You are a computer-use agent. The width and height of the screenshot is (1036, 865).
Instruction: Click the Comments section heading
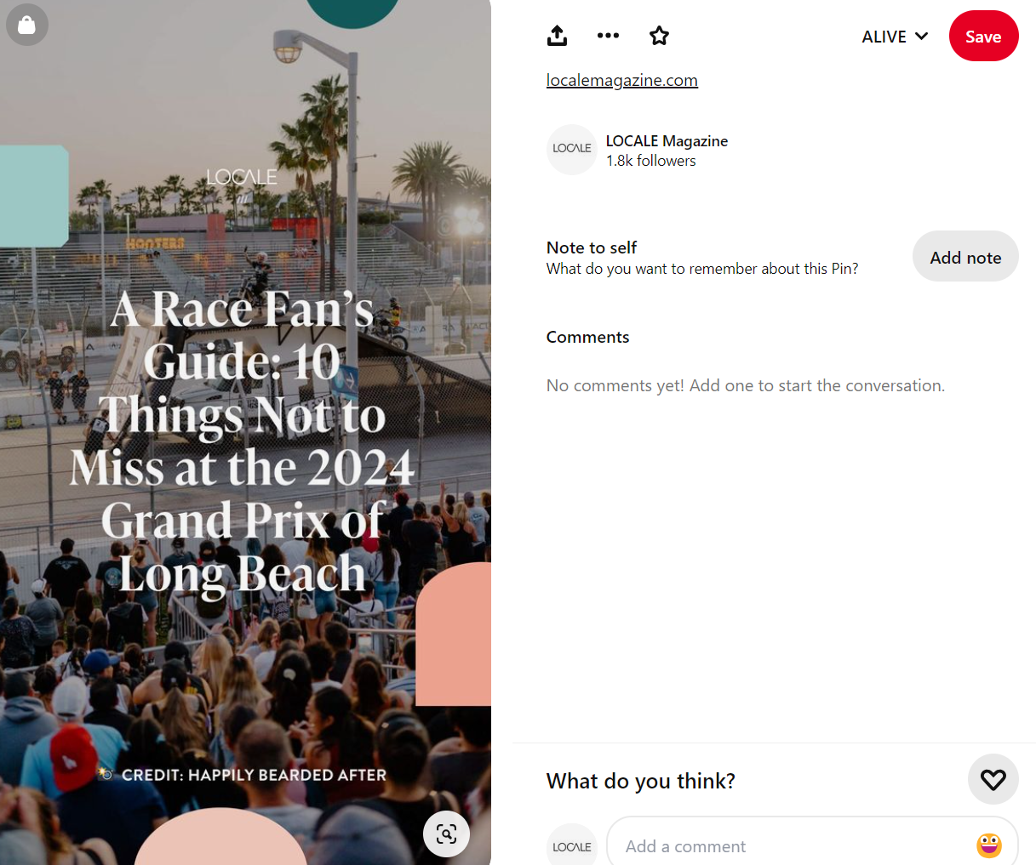587,337
